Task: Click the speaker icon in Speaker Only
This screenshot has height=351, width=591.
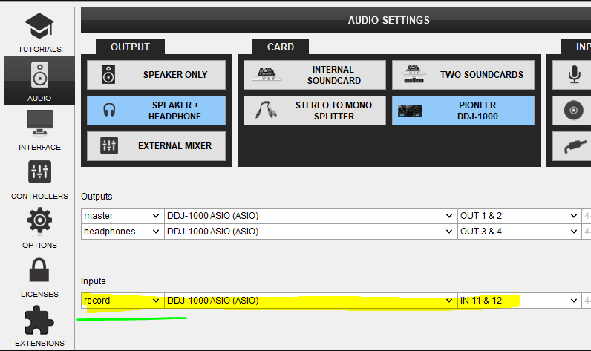Action: (108, 74)
